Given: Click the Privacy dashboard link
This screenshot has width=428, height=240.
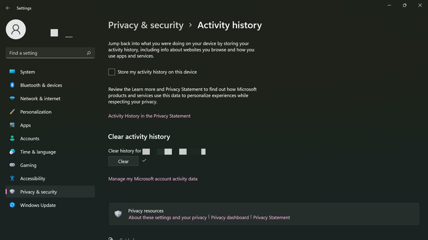Looking at the screenshot, I should (230, 218).
